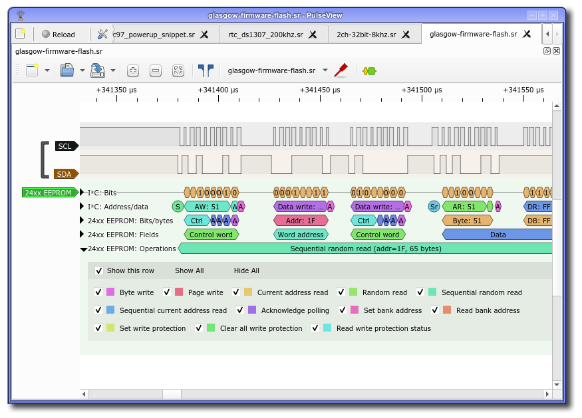Open dropdown arrow beside new view icon
This screenshot has height=418, width=582.
pyautogui.click(x=47, y=70)
